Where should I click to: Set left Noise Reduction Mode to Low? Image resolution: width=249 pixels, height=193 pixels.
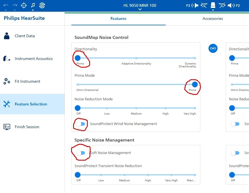tap(107, 108)
